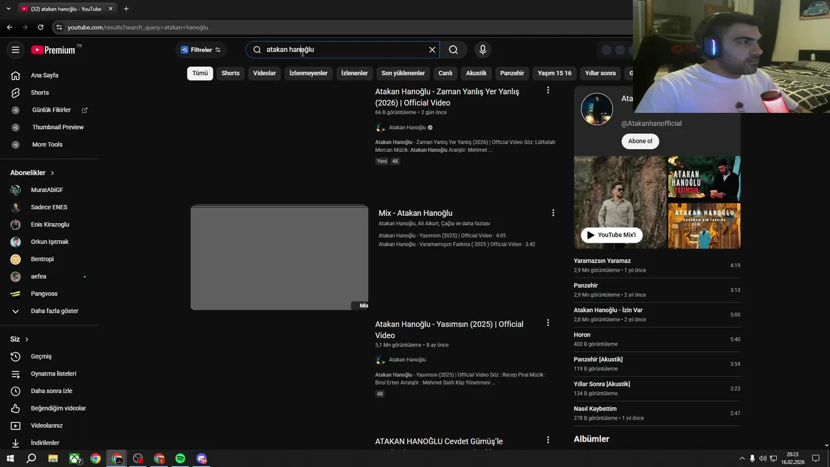
Task: Play Yıllar Sonra [Akustik] track
Action: click(x=657, y=389)
